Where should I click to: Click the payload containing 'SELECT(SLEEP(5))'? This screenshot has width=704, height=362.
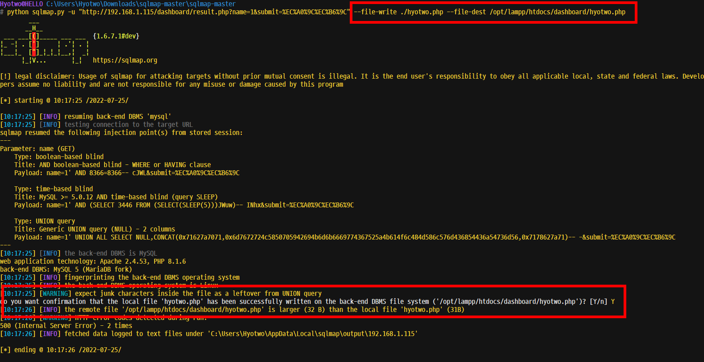[x=184, y=205]
